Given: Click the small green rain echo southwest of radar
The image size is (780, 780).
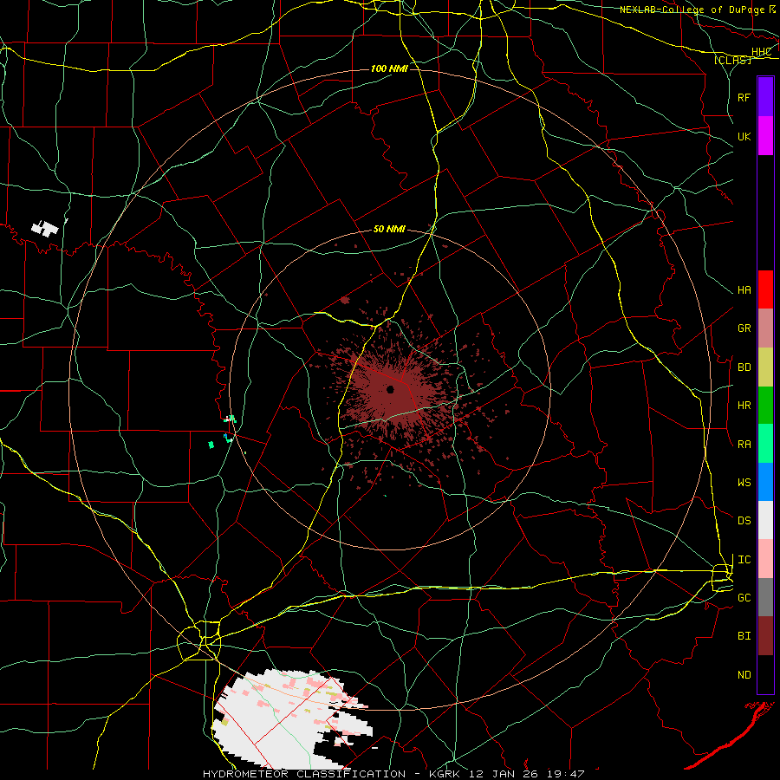Looking at the screenshot, I should coord(211,445).
